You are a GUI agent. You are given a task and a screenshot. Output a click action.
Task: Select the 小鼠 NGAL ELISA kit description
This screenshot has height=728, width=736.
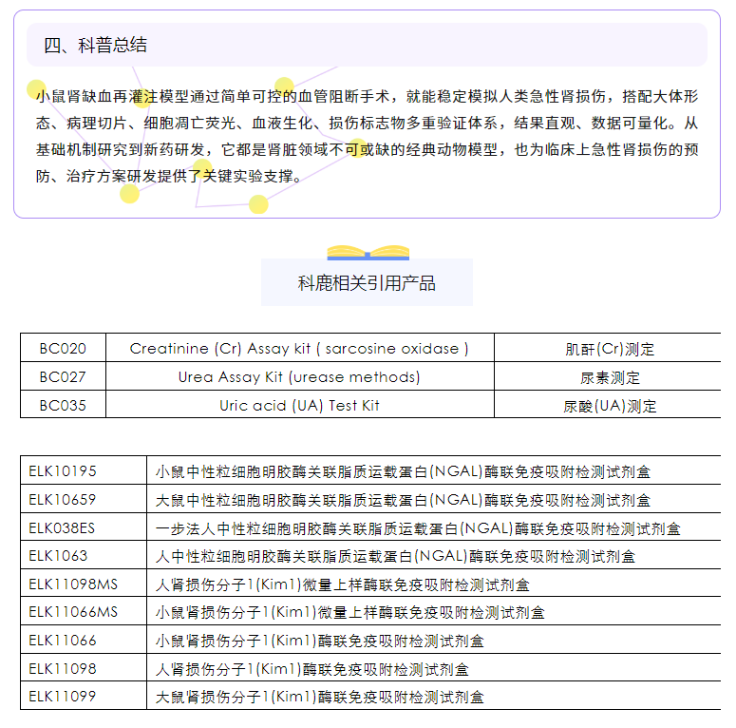click(403, 471)
